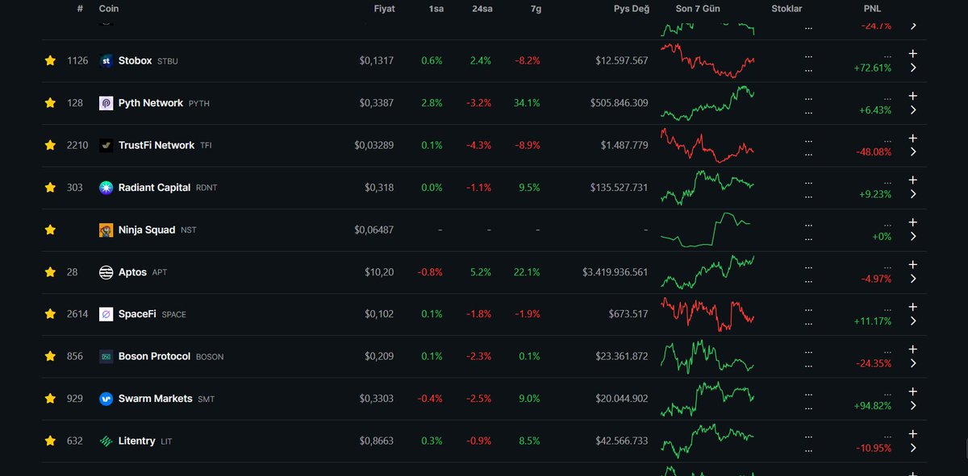Click the plus icon in Aptos row
968x476 pixels.
[x=913, y=265]
